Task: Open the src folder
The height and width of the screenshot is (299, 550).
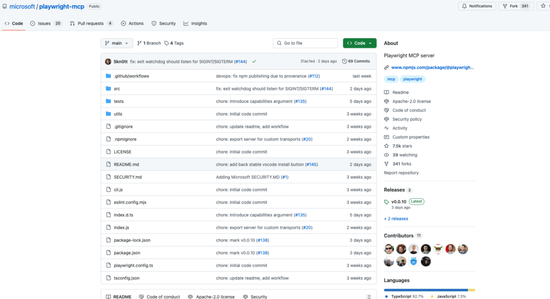Action: click(117, 89)
